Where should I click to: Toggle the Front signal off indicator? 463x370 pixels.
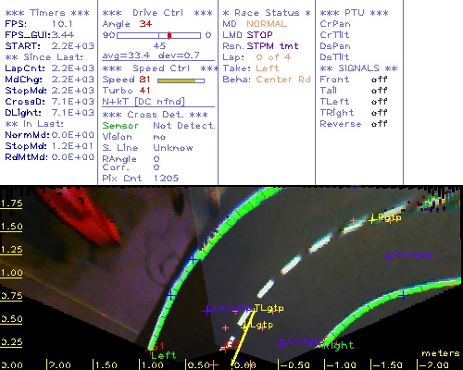click(380, 80)
